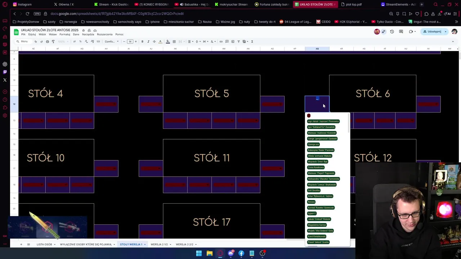The width and height of the screenshot is (461, 259).
Task: Click the Udostępnij share button
Action: pyautogui.click(x=432, y=32)
